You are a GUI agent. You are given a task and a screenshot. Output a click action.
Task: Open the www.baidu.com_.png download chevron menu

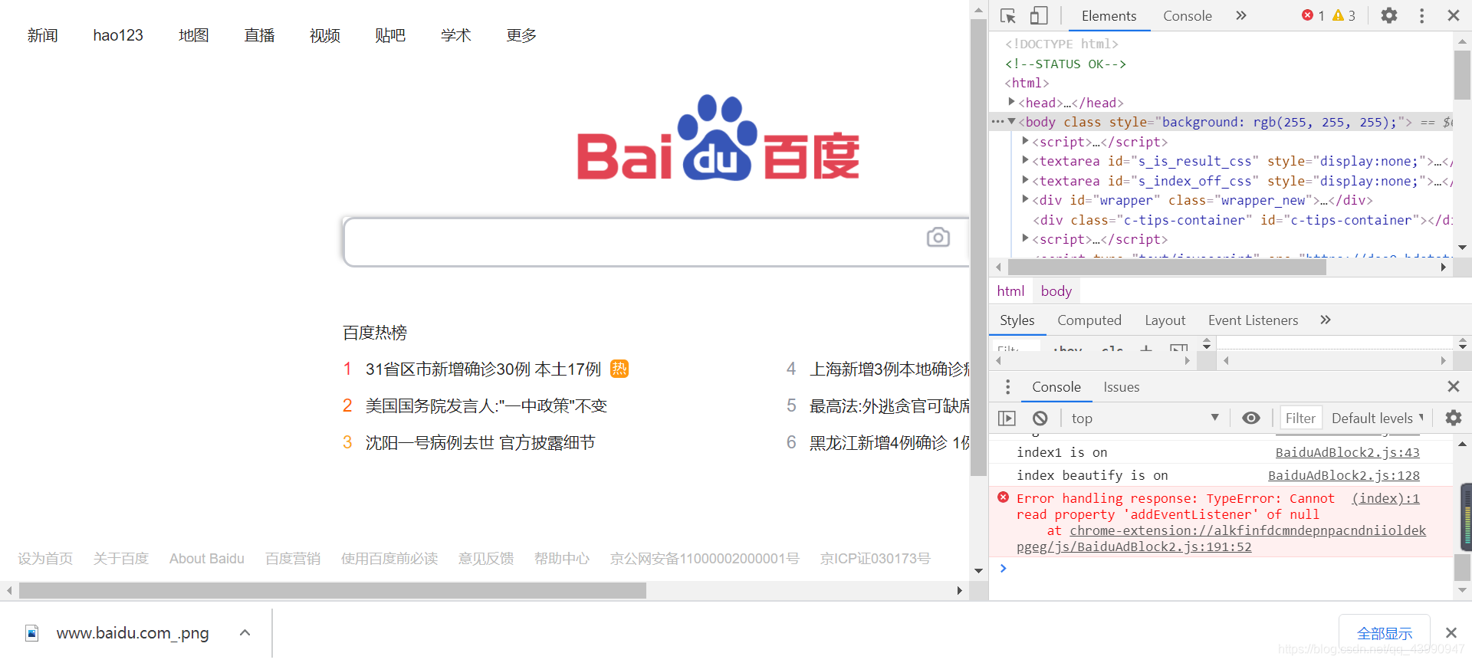[245, 633]
